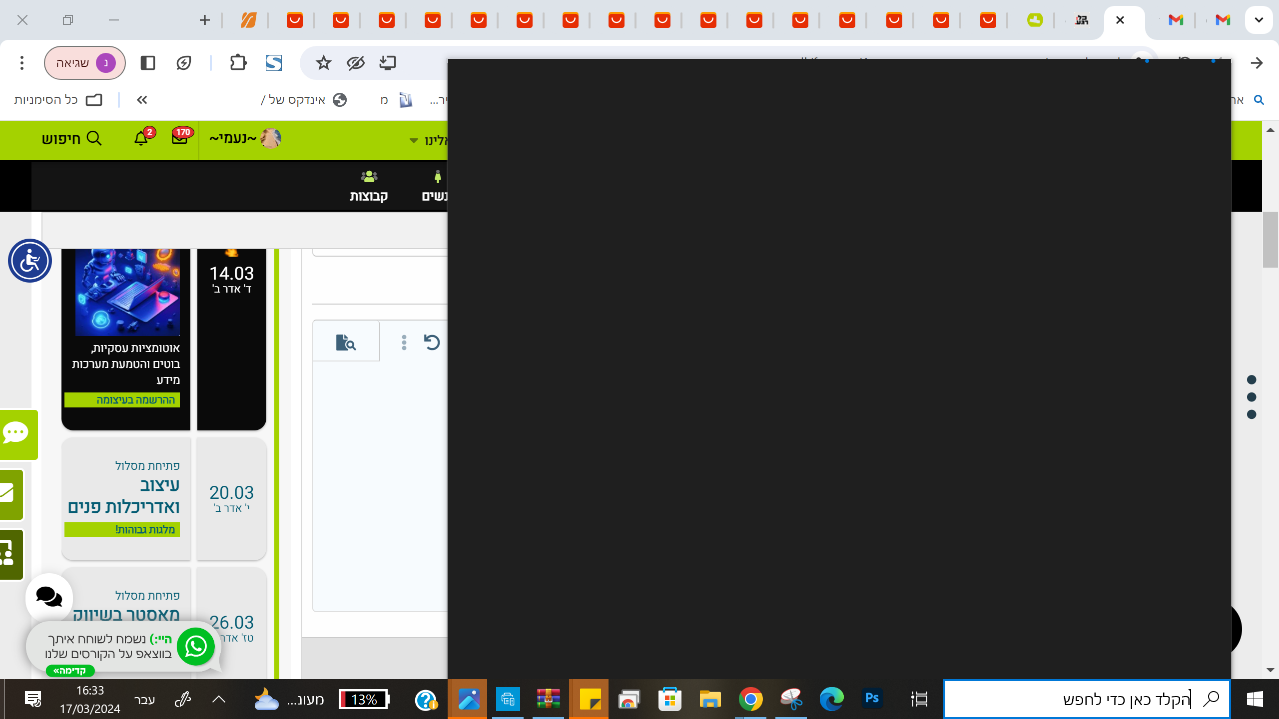Click the Windows taskbar search field
The height and width of the screenshot is (719, 1279).
[1087, 699]
